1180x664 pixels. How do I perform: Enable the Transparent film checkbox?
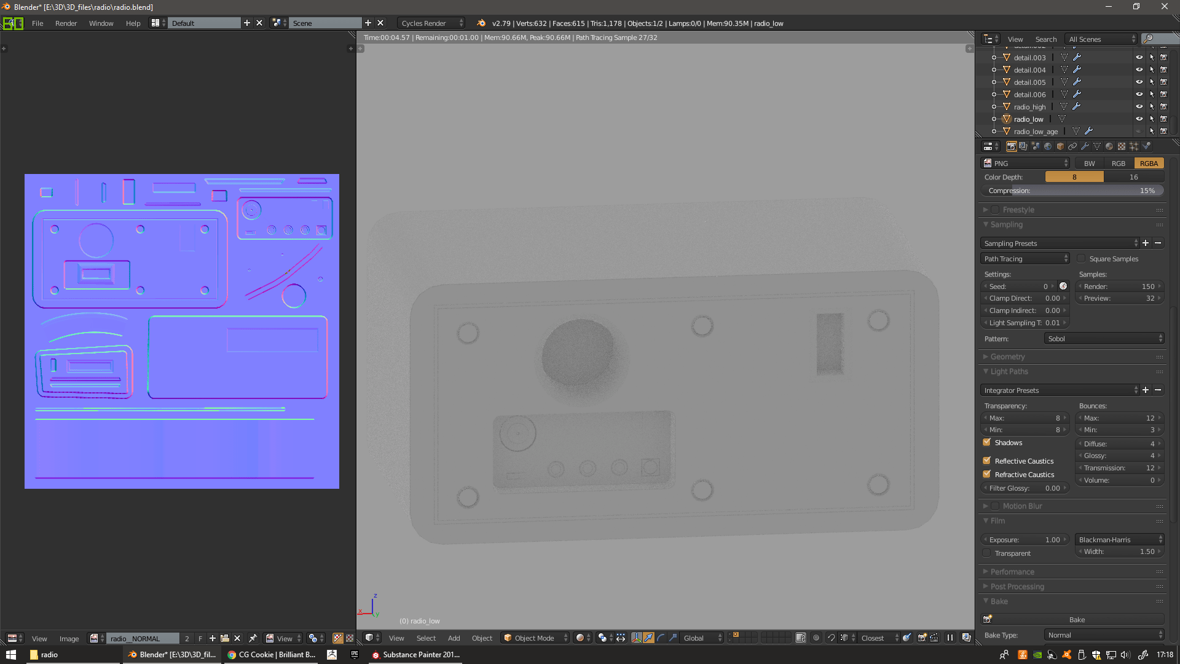[986, 553]
